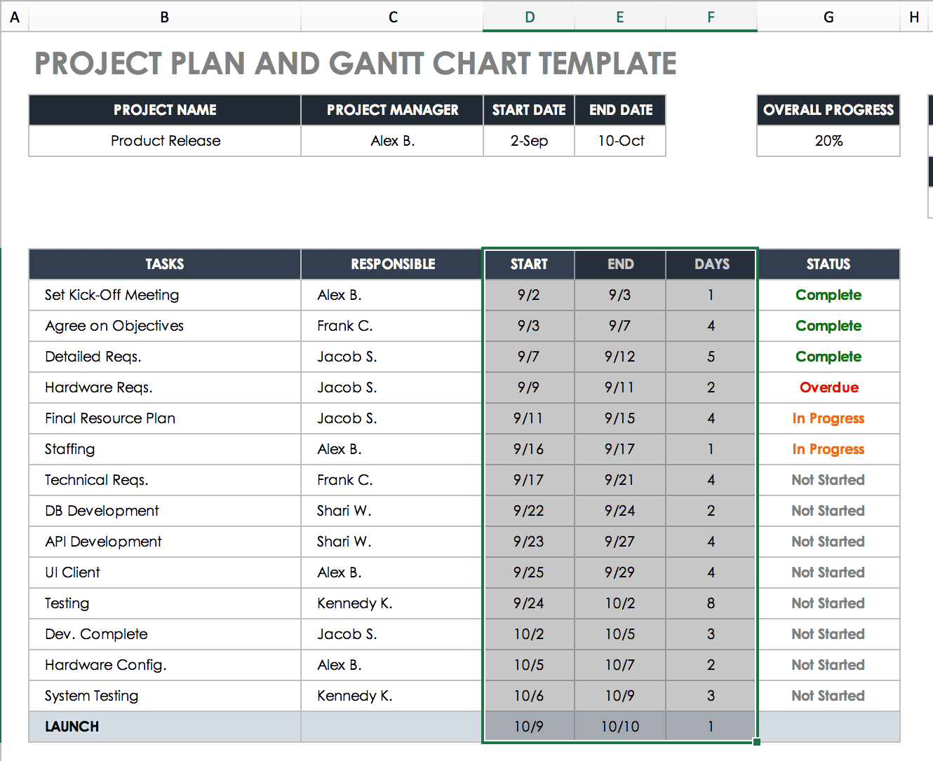Select the 10-Oct end date cell

620,141
